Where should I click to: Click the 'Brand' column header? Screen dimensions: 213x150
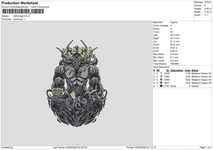tap(195, 70)
